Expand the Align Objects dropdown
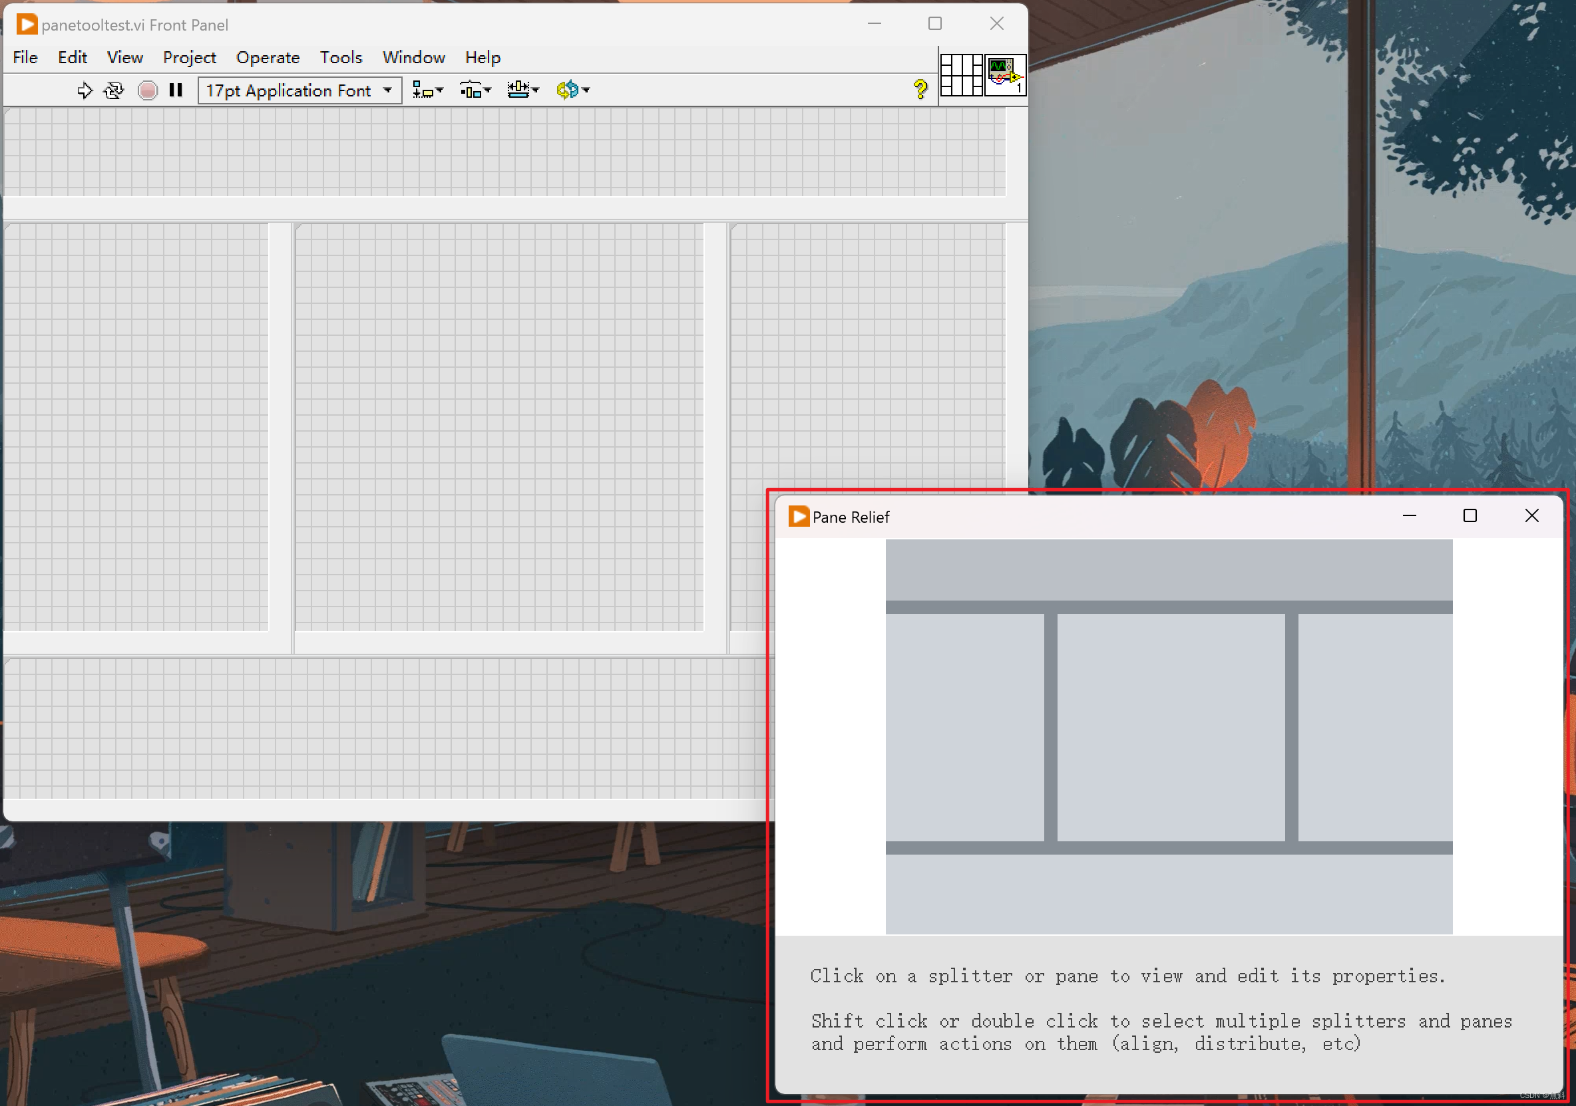Viewport: 1576px width, 1106px height. coord(428,90)
